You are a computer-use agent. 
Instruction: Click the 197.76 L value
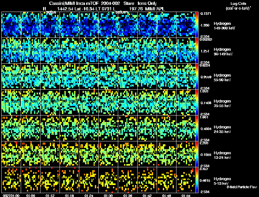(x=136, y=9)
